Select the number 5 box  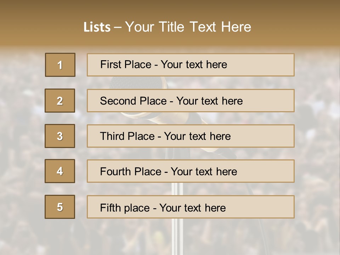pyautogui.click(x=60, y=207)
